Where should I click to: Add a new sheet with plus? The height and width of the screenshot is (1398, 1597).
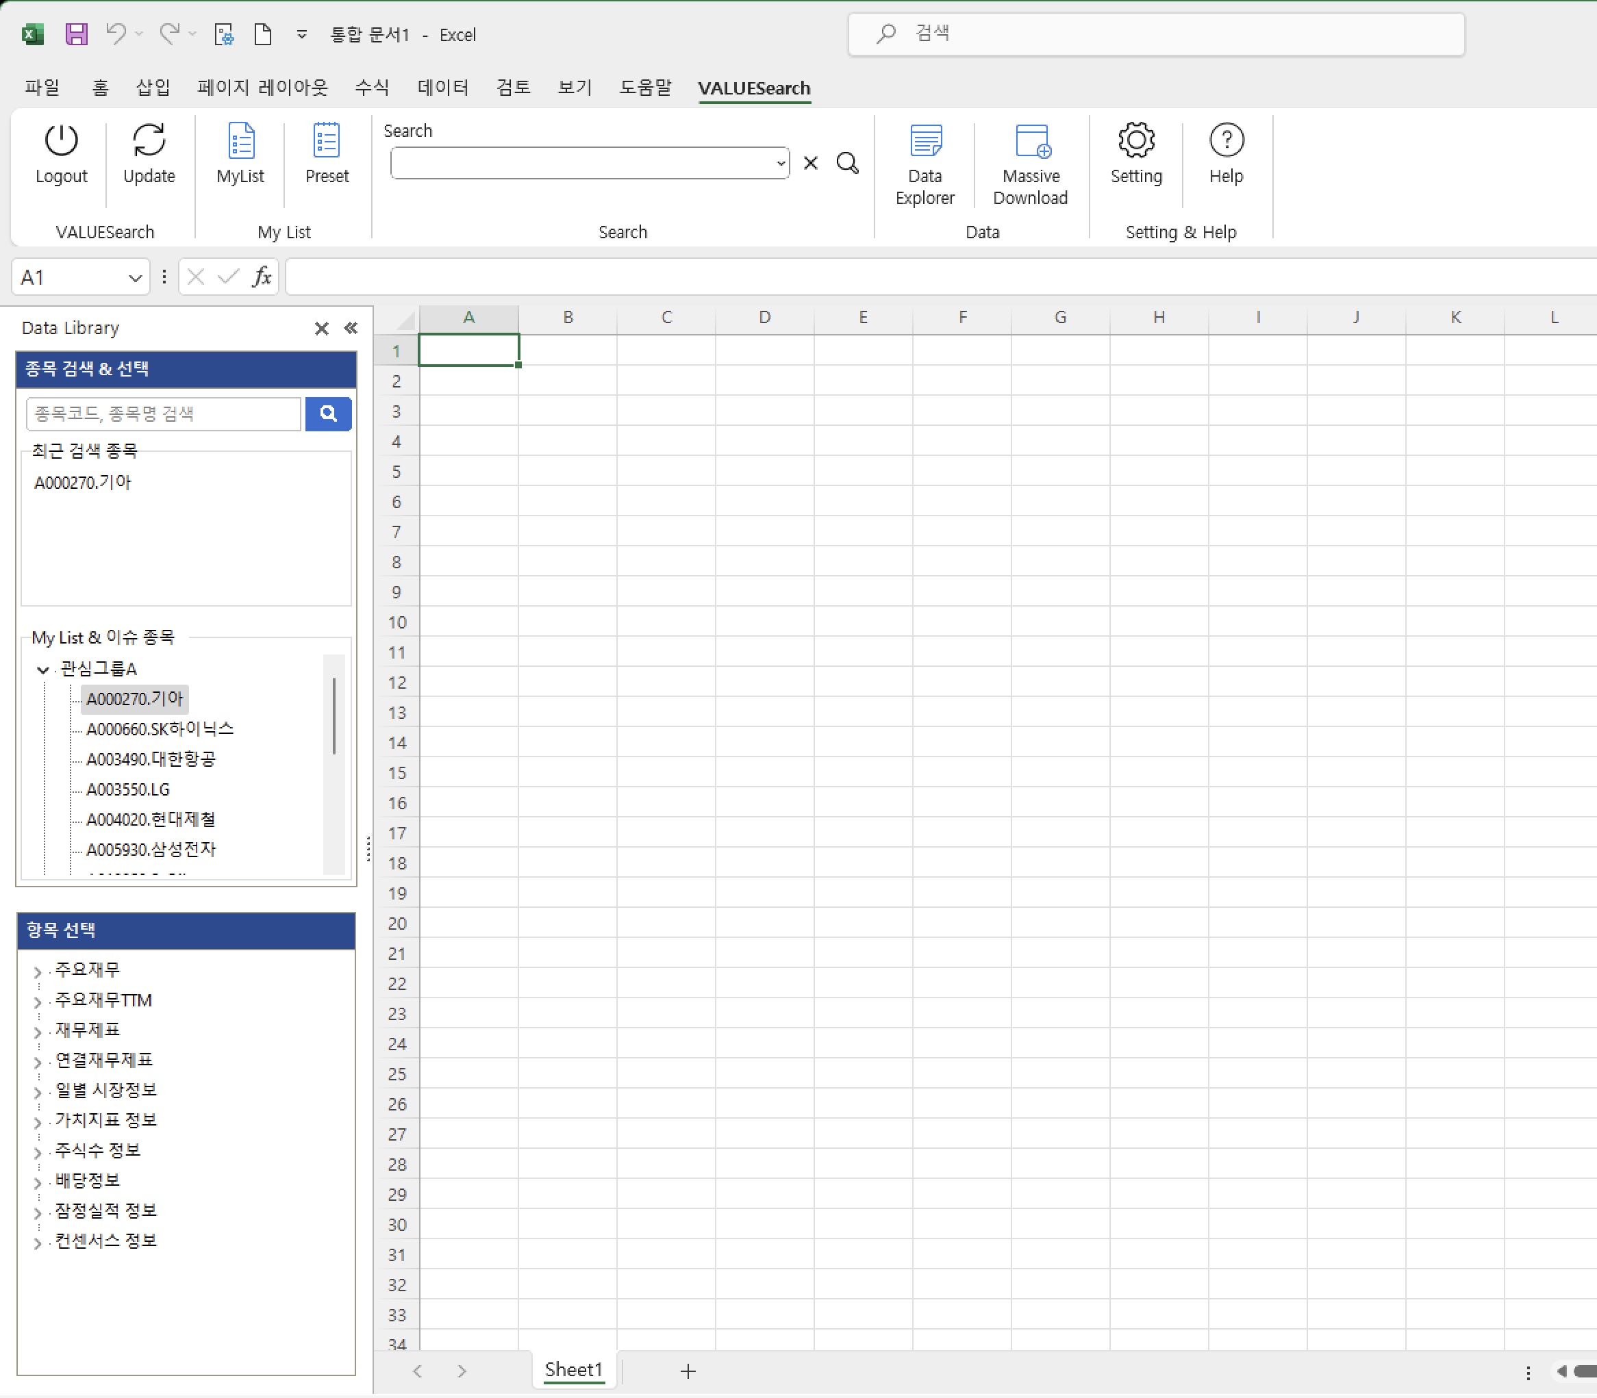point(688,1371)
